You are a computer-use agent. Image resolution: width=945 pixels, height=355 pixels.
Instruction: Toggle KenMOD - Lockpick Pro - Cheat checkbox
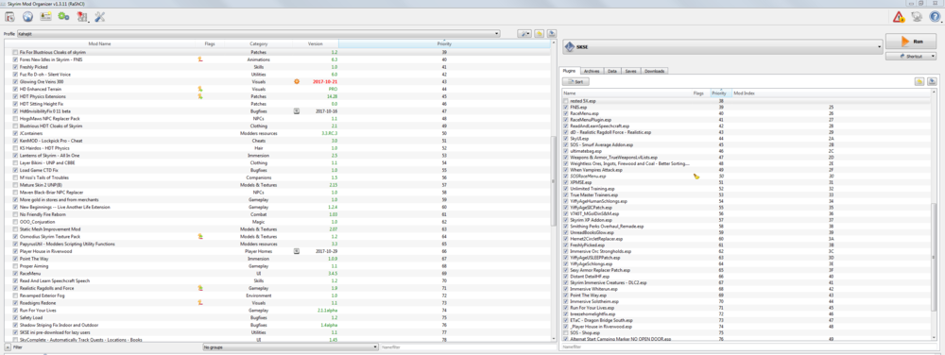pyautogui.click(x=16, y=141)
